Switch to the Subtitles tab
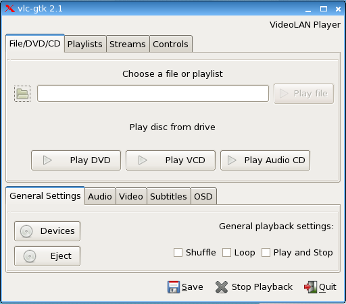The height and width of the screenshot is (304, 346). 168,196
